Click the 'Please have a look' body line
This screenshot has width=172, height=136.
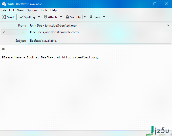51,57
